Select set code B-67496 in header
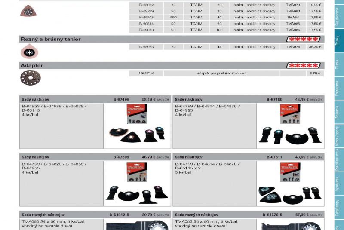 pos(121,100)
